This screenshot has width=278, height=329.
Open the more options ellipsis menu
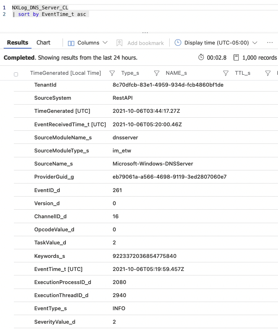tap(270, 43)
